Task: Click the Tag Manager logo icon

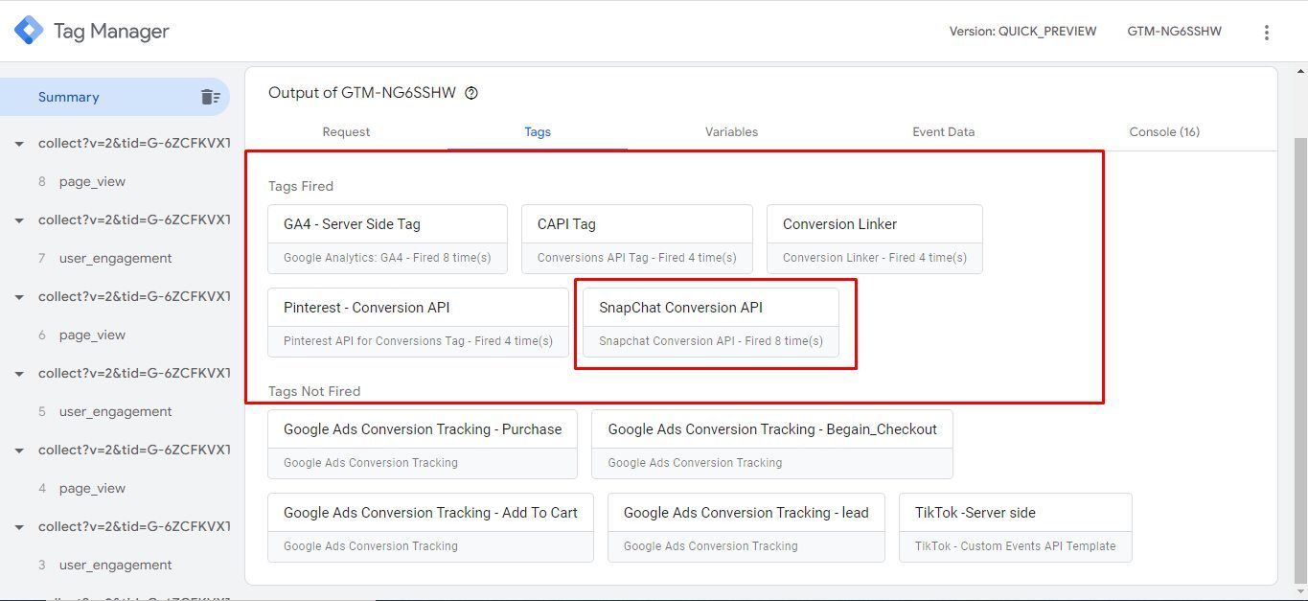Action: click(29, 32)
